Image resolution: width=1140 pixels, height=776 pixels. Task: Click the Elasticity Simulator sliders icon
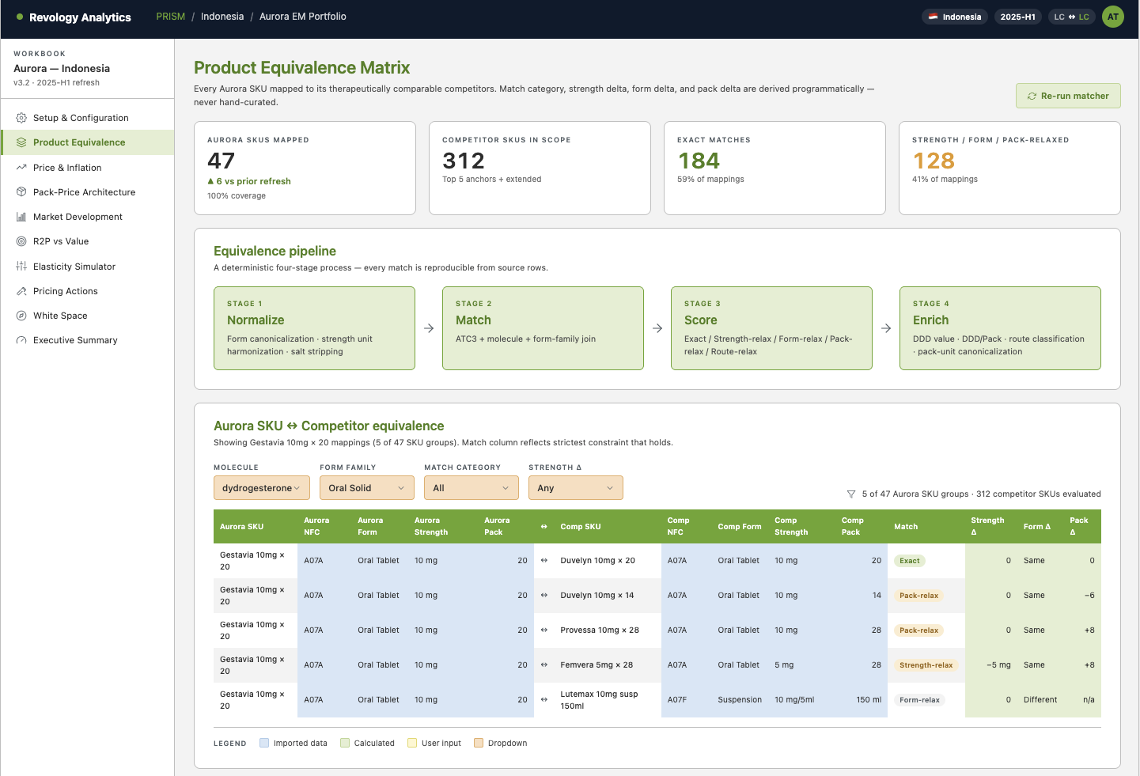click(21, 267)
